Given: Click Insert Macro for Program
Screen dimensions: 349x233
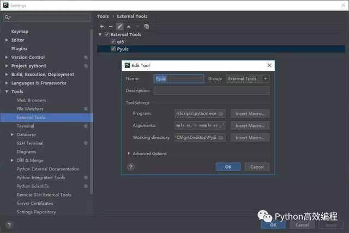Looking at the screenshot, I should 250,114.
